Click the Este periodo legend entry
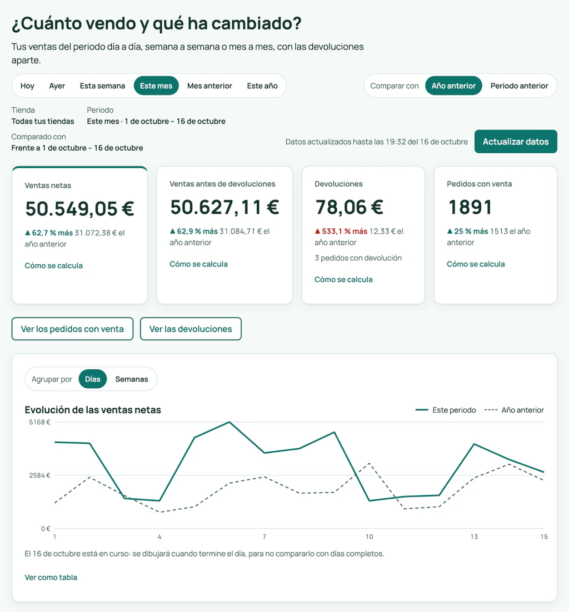Image resolution: width=569 pixels, height=612 pixels. pos(446,410)
